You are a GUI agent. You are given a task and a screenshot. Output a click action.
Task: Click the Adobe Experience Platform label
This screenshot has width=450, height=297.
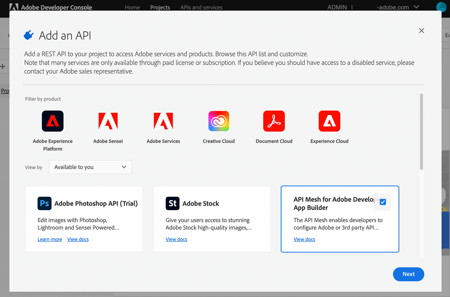click(53, 145)
